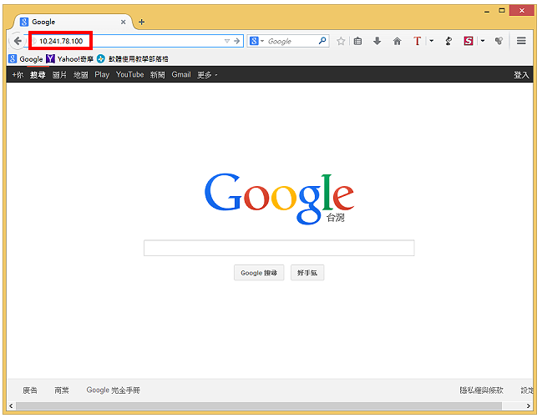Open the 隱私權與條款 footer link

click(482, 390)
